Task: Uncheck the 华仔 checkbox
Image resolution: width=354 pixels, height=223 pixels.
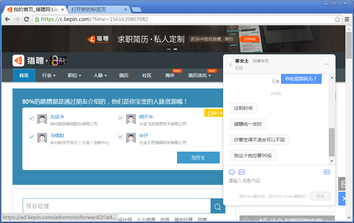Action: (x=120, y=137)
